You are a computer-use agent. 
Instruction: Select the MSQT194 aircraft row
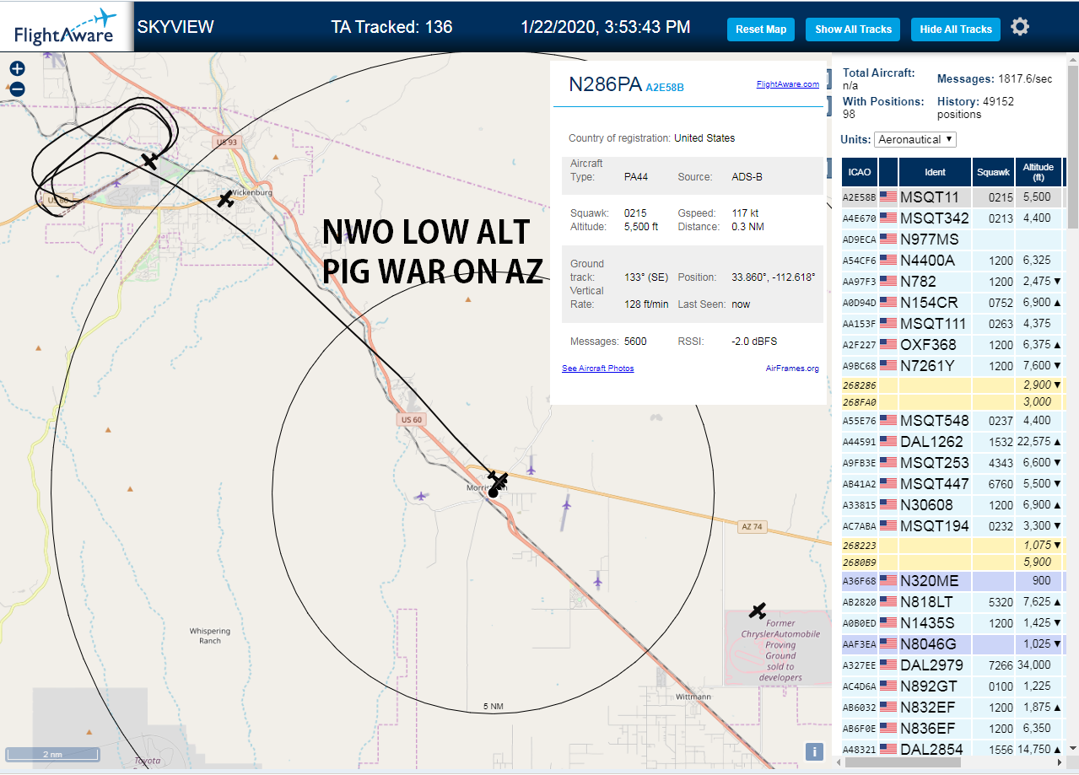coord(952,526)
